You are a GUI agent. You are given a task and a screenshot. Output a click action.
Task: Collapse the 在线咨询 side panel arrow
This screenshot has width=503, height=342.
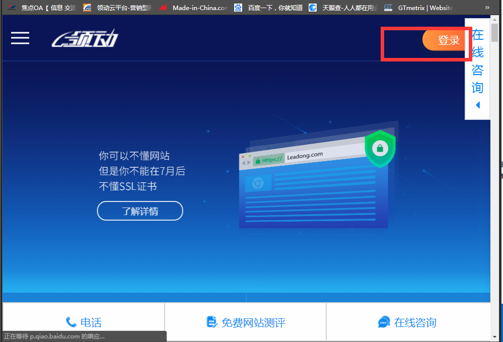coord(477,105)
